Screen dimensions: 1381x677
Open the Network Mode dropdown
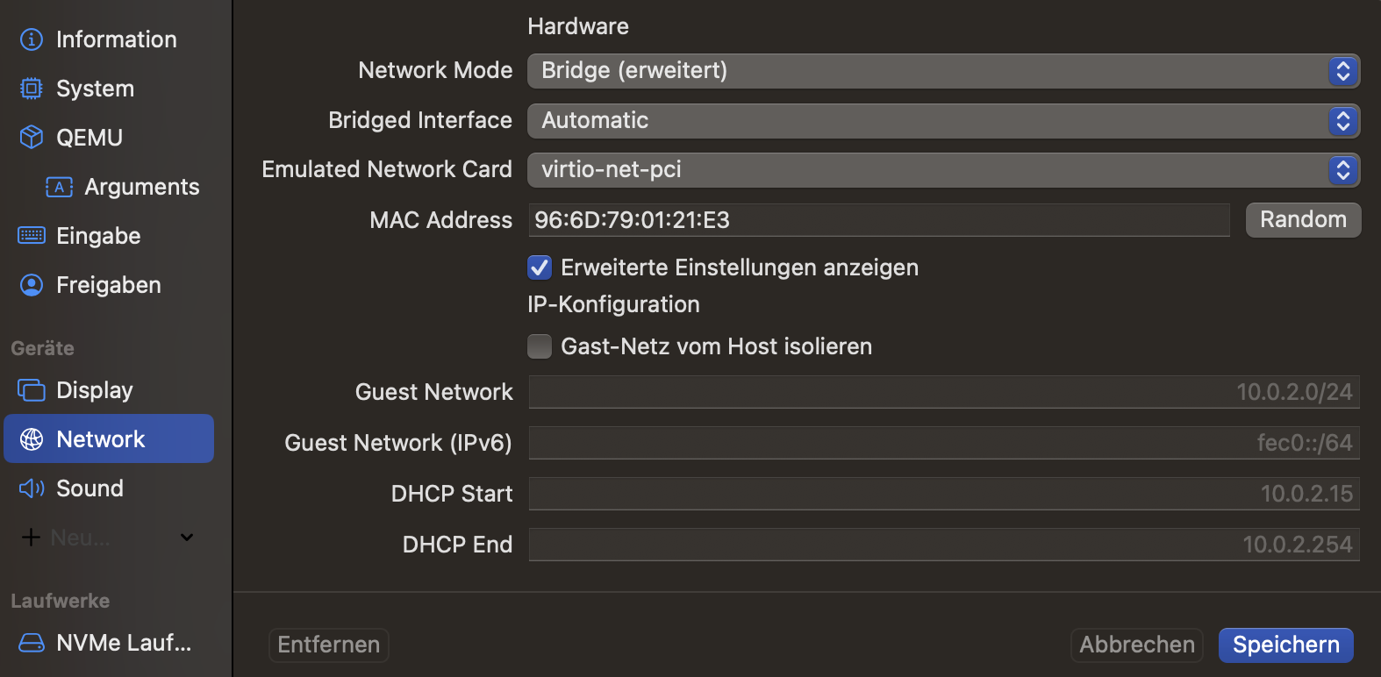943,71
